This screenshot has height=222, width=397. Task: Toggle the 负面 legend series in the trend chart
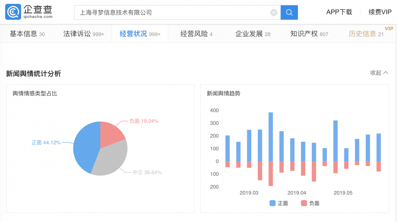(310, 203)
